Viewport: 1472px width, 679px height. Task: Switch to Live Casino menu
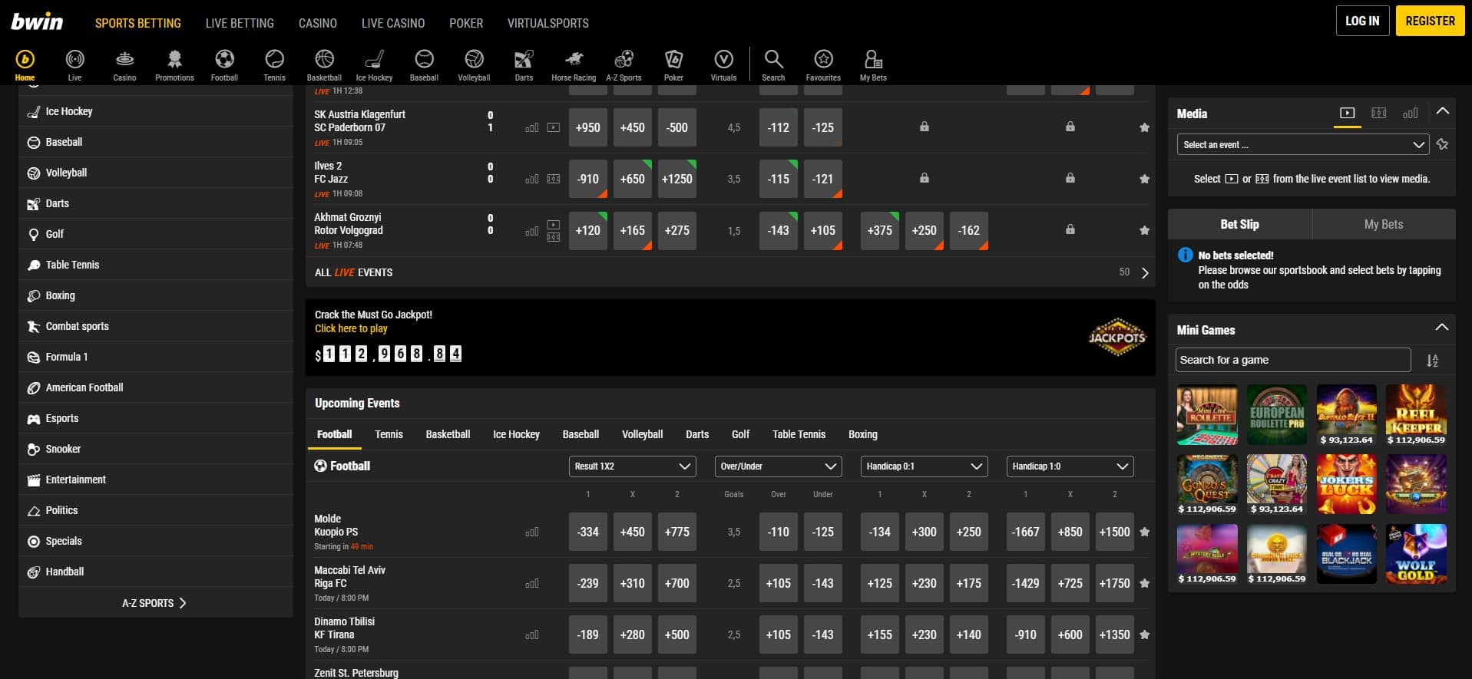393,23
